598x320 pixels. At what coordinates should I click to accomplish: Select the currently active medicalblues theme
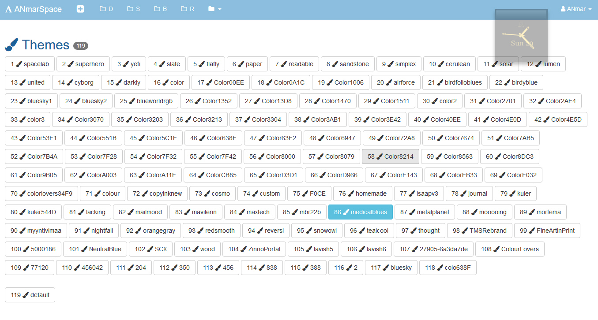tap(360, 212)
